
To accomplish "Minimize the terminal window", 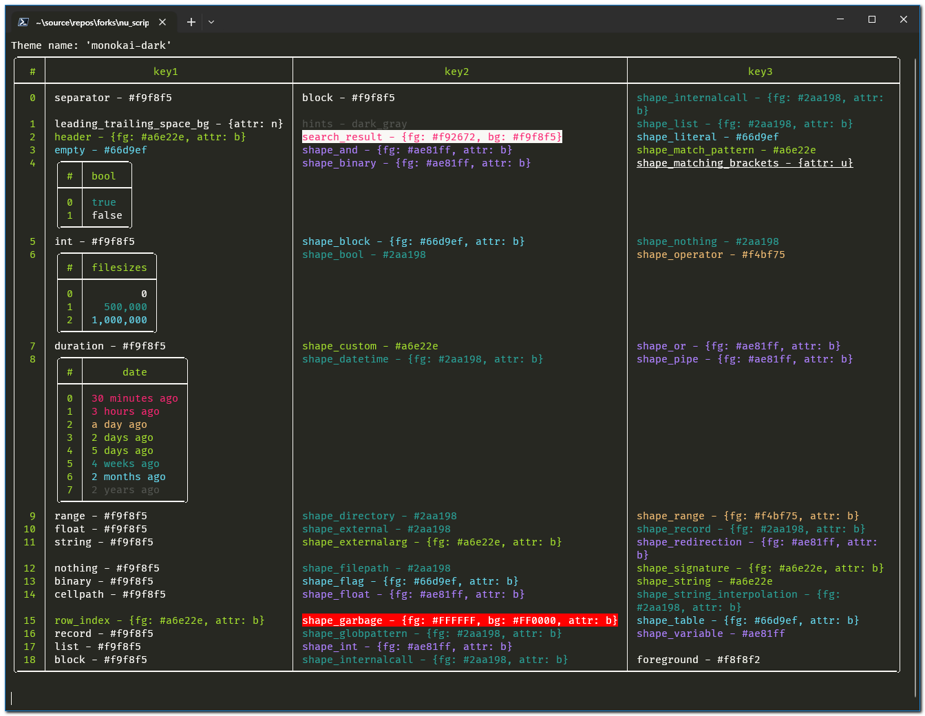I will pyautogui.click(x=840, y=19).
